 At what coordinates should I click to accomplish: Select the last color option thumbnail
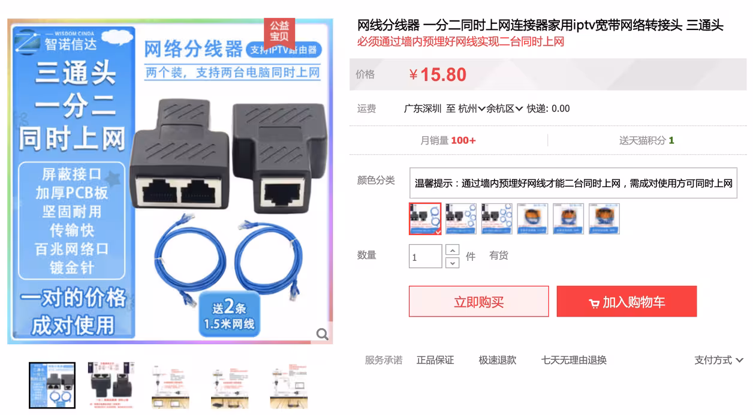click(x=604, y=219)
